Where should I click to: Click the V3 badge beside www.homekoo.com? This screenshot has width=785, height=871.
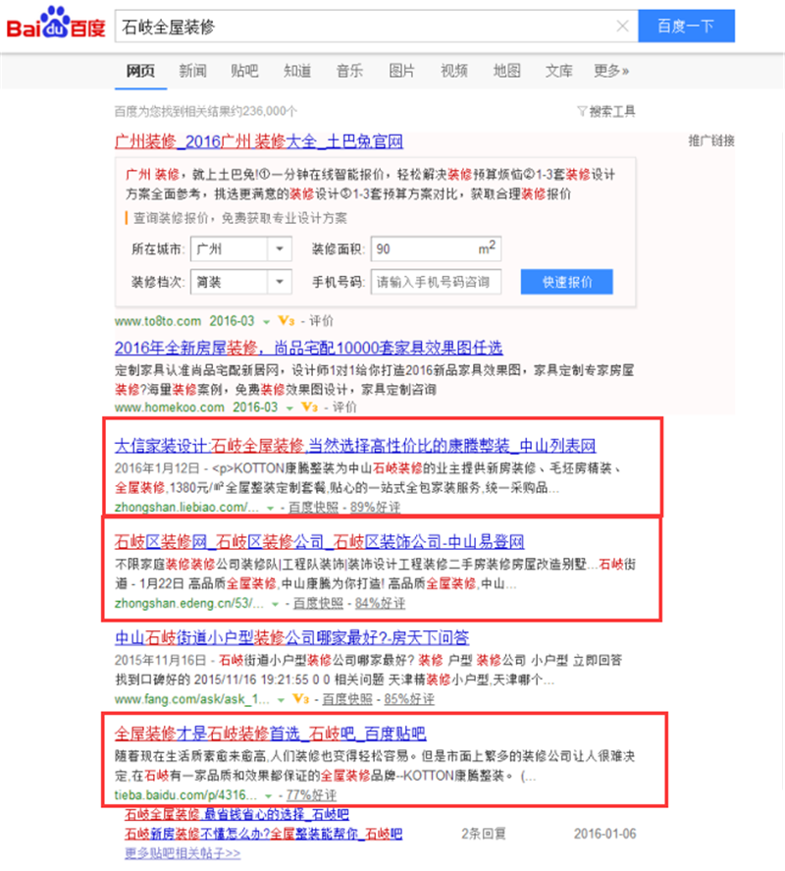310,408
